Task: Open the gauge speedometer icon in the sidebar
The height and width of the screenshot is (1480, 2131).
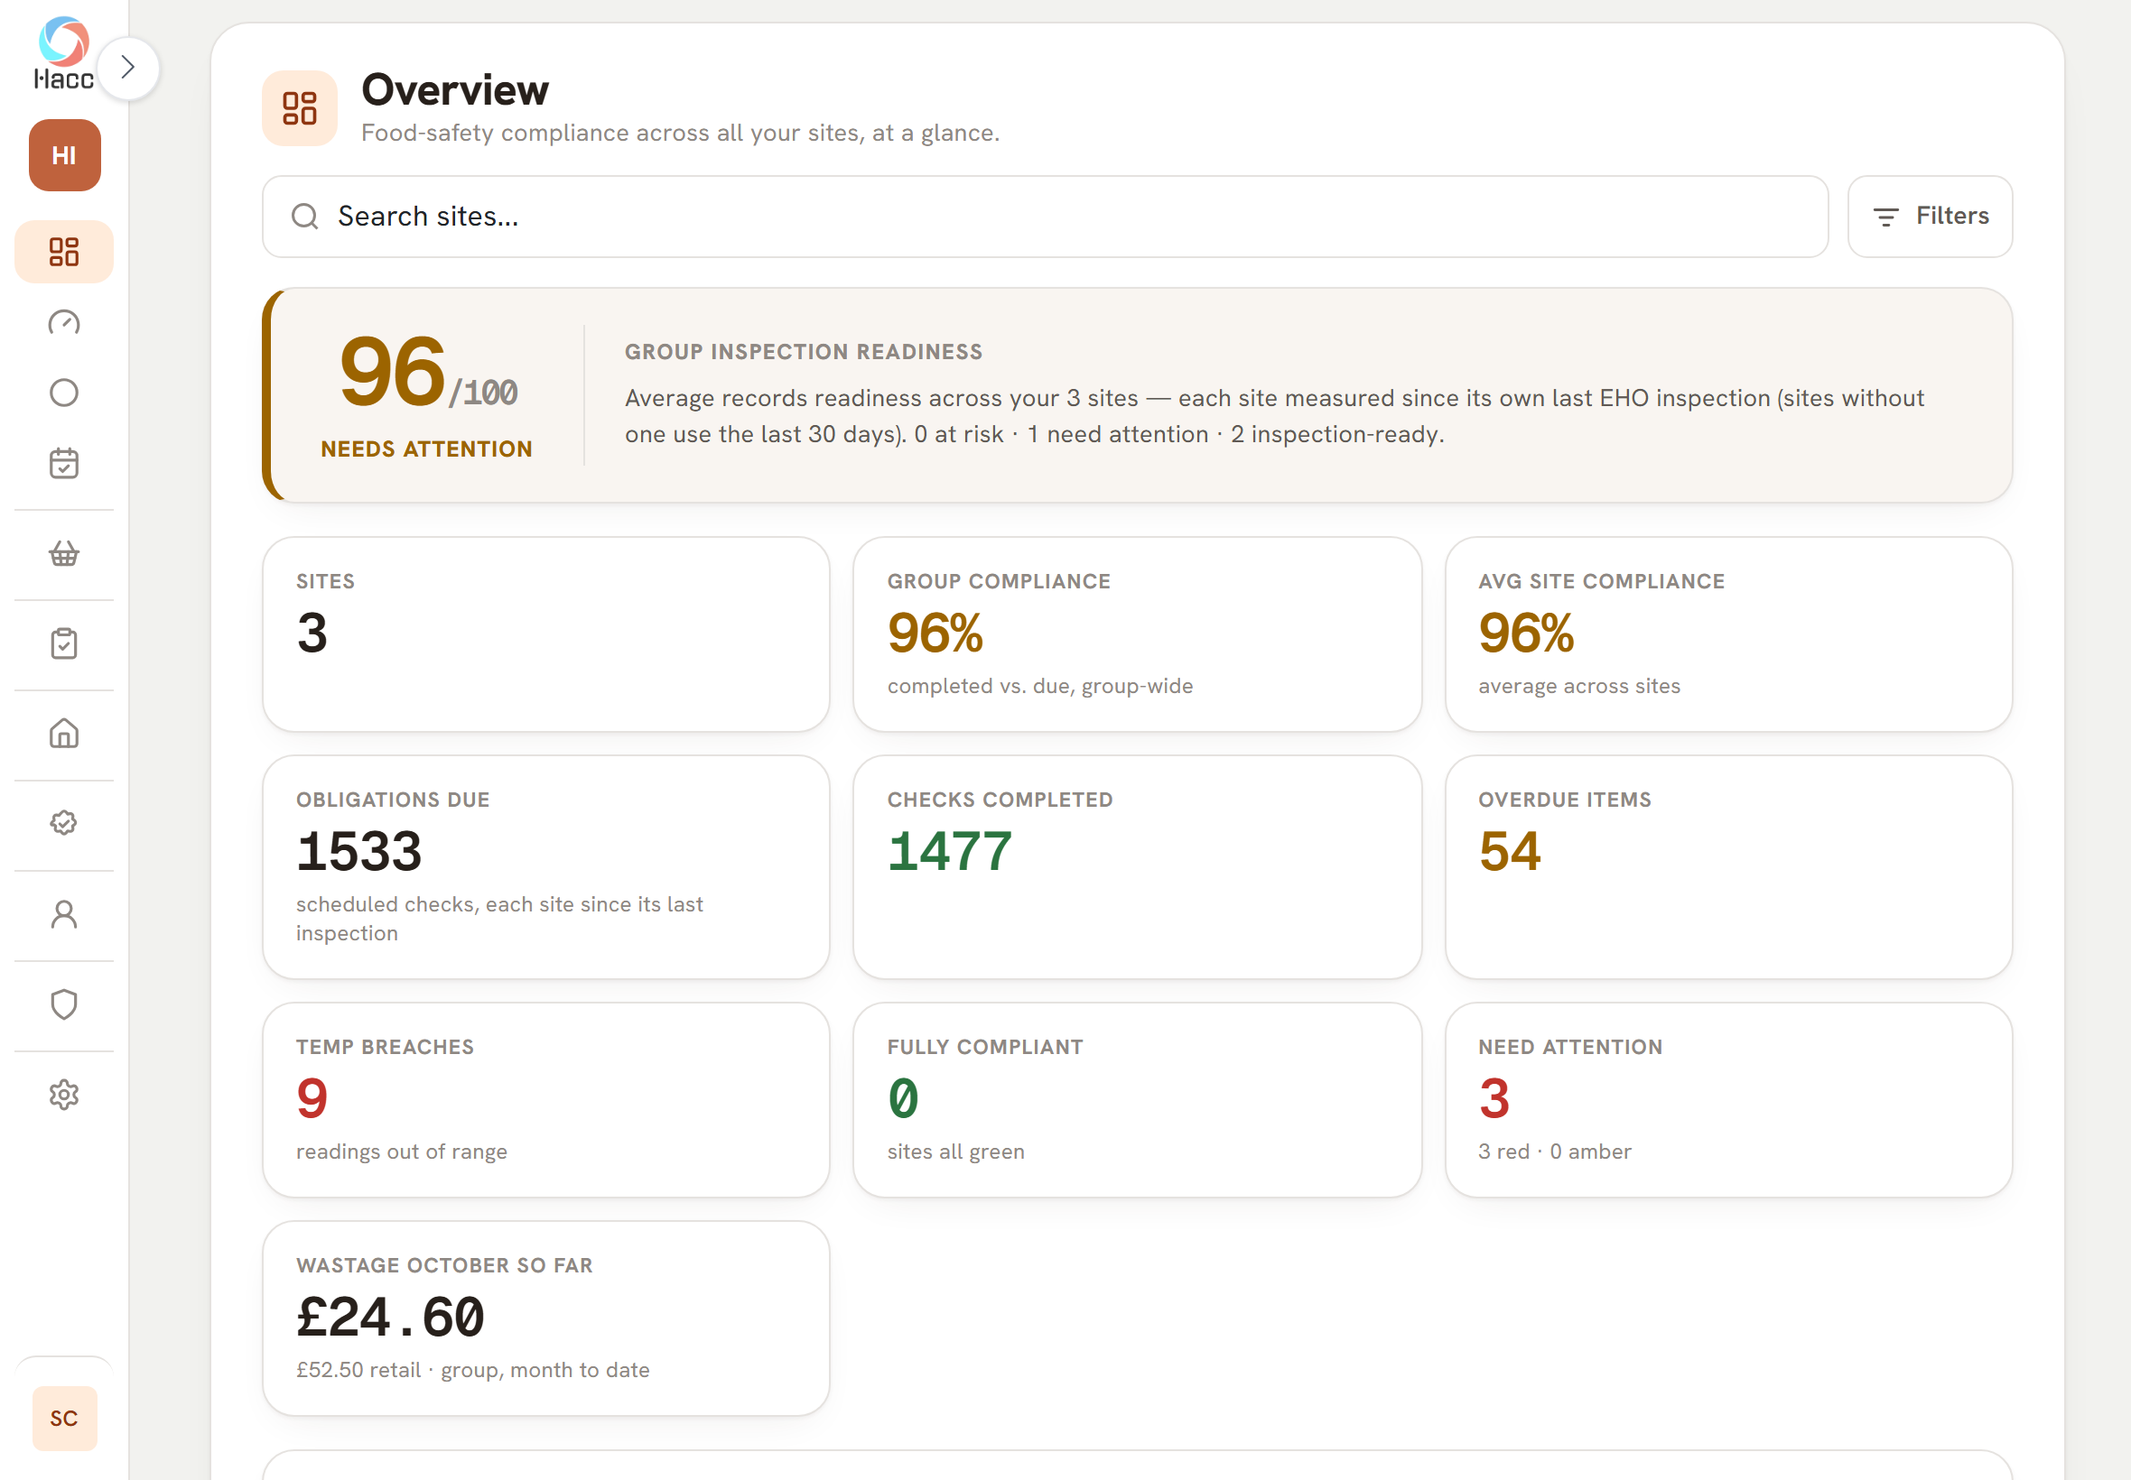Action: (x=64, y=322)
